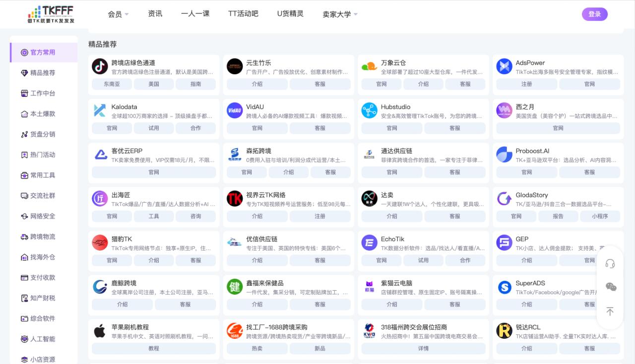
Task: Click 试用 button under Kalodata
Action: (154, 128)
